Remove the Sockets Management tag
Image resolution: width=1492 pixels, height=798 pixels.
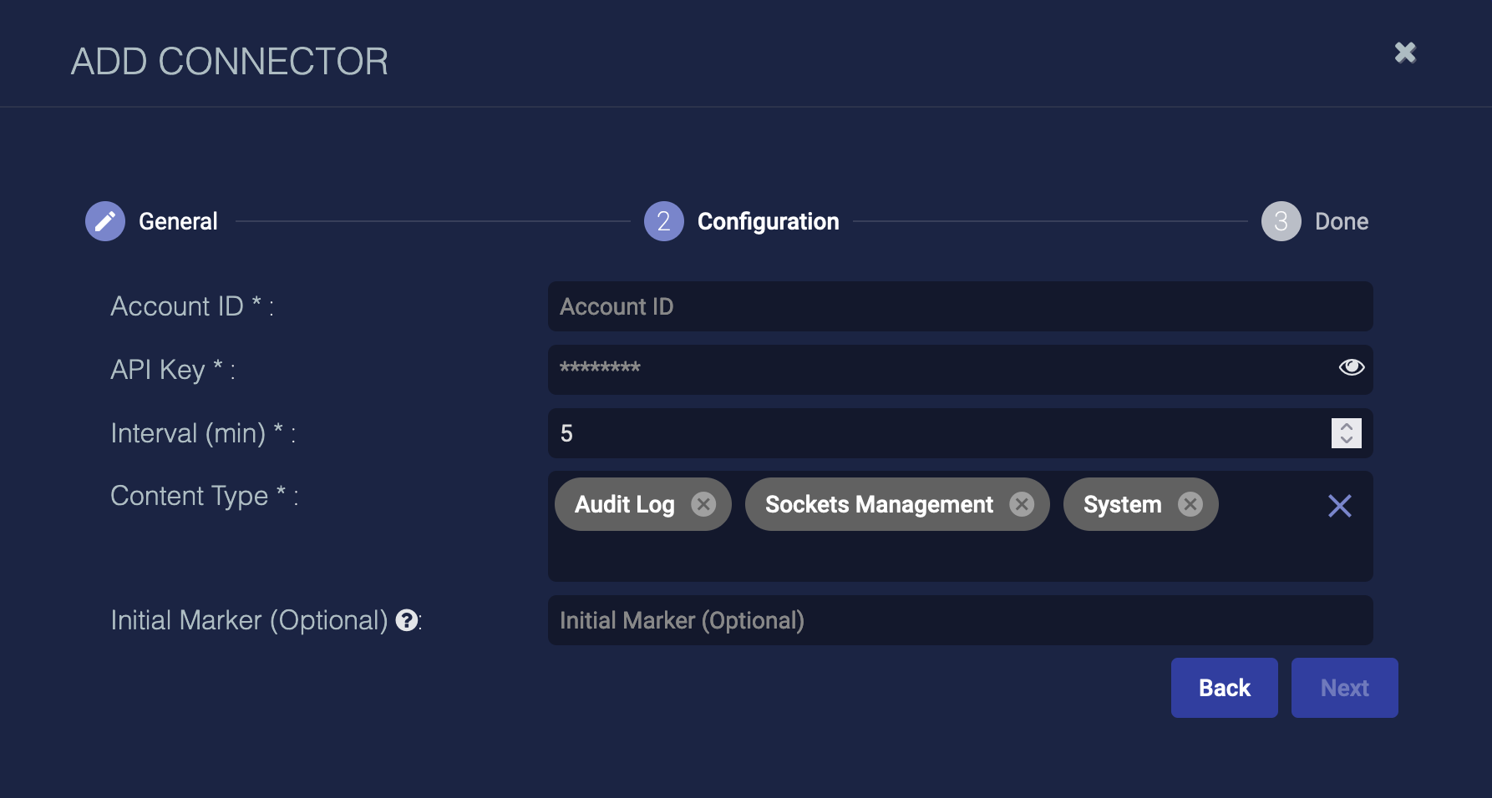1021,504
